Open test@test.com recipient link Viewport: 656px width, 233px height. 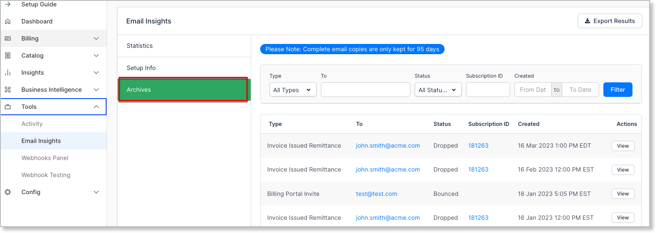pos(377,194)
